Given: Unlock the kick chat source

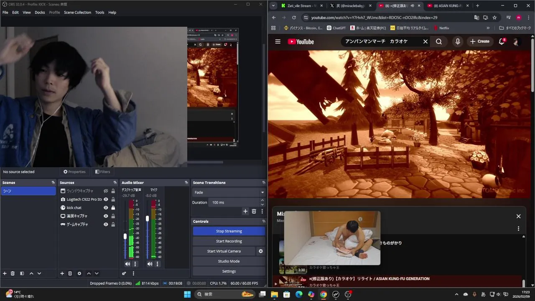Looking at the screenshot, I should point(113,208).
